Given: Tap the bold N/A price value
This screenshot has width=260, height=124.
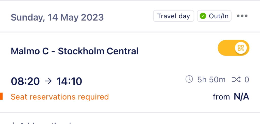Looking at the screenshot, I should (x=241, y=97).
